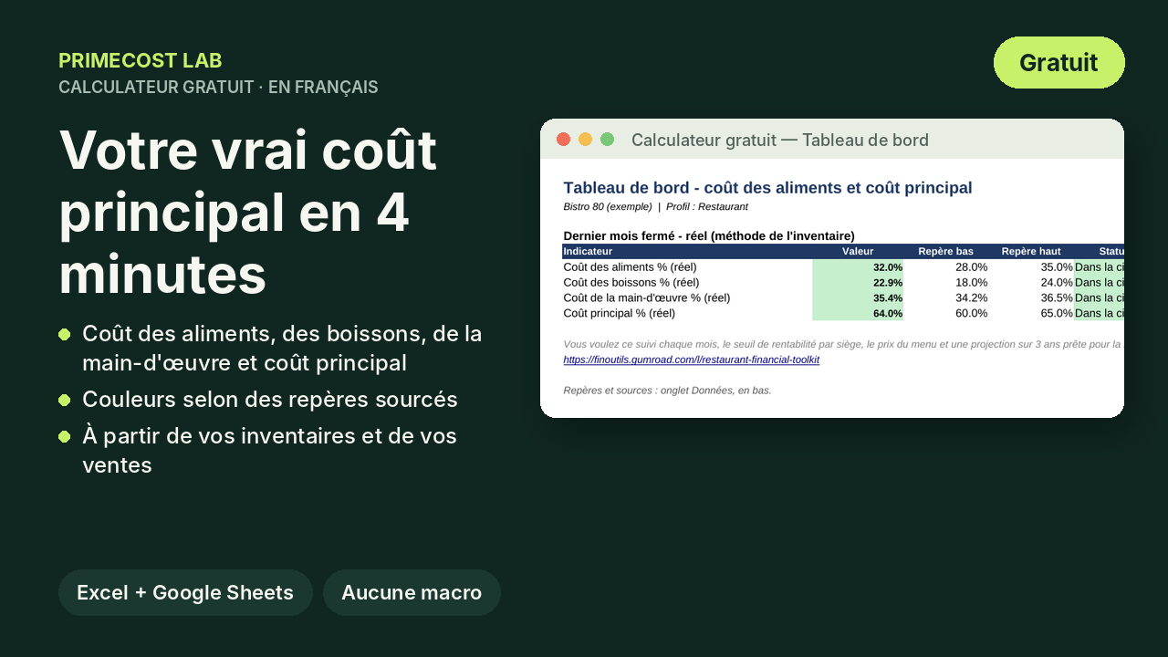This screenshot has width=1168, height=657.
Task: Click the "Repère haut" column header
Action: click(1031, 251)
